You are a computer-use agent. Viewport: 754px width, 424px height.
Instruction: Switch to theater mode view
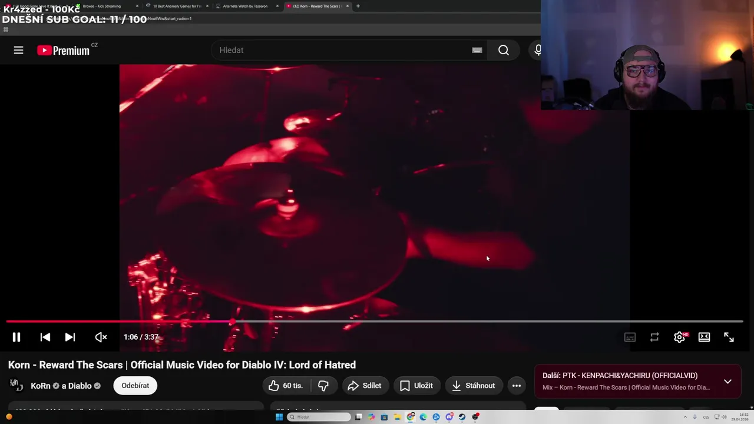coord(704,337)
